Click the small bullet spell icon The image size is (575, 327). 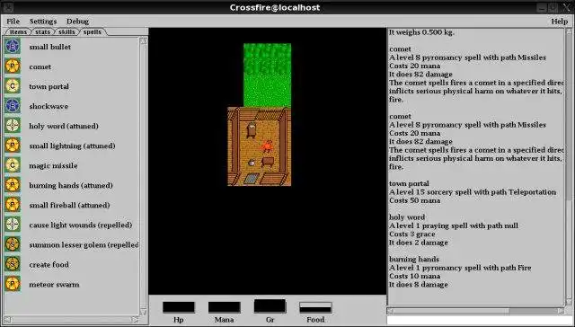click(13, 47)
